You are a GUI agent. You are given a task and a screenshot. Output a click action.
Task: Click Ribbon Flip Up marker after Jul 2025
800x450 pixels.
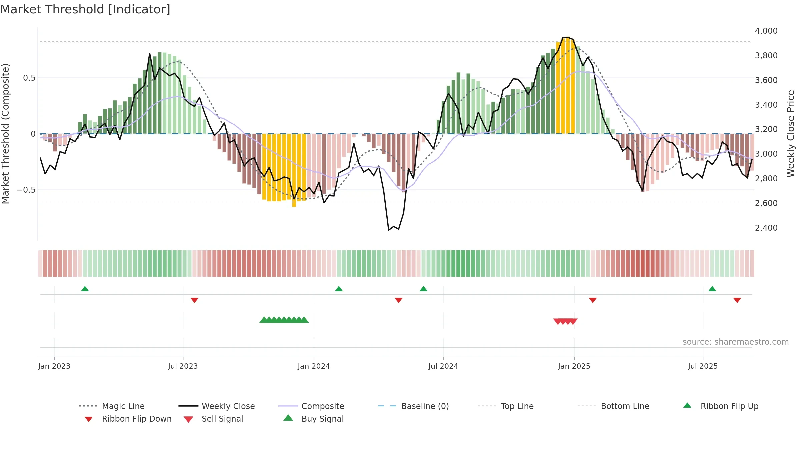[712, 289]
